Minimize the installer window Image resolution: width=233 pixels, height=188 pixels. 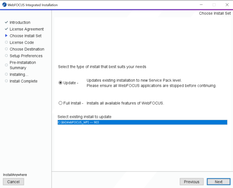[x=201, y=5]
